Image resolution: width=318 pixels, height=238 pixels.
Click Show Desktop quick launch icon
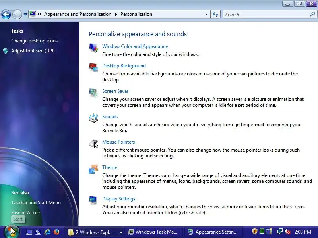29,232
